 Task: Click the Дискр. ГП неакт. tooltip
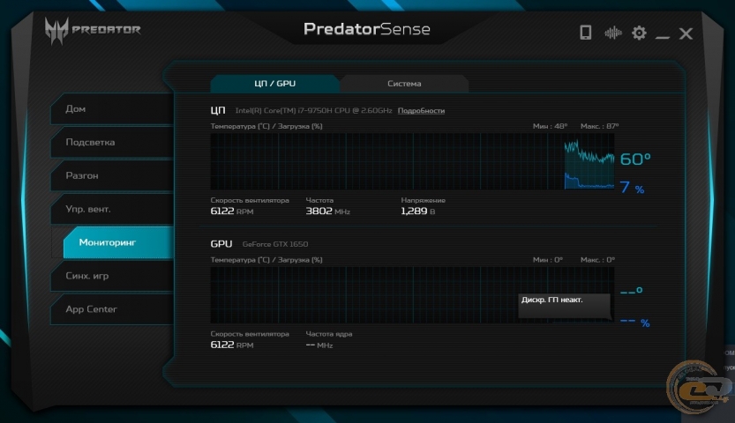coord(565,306)
